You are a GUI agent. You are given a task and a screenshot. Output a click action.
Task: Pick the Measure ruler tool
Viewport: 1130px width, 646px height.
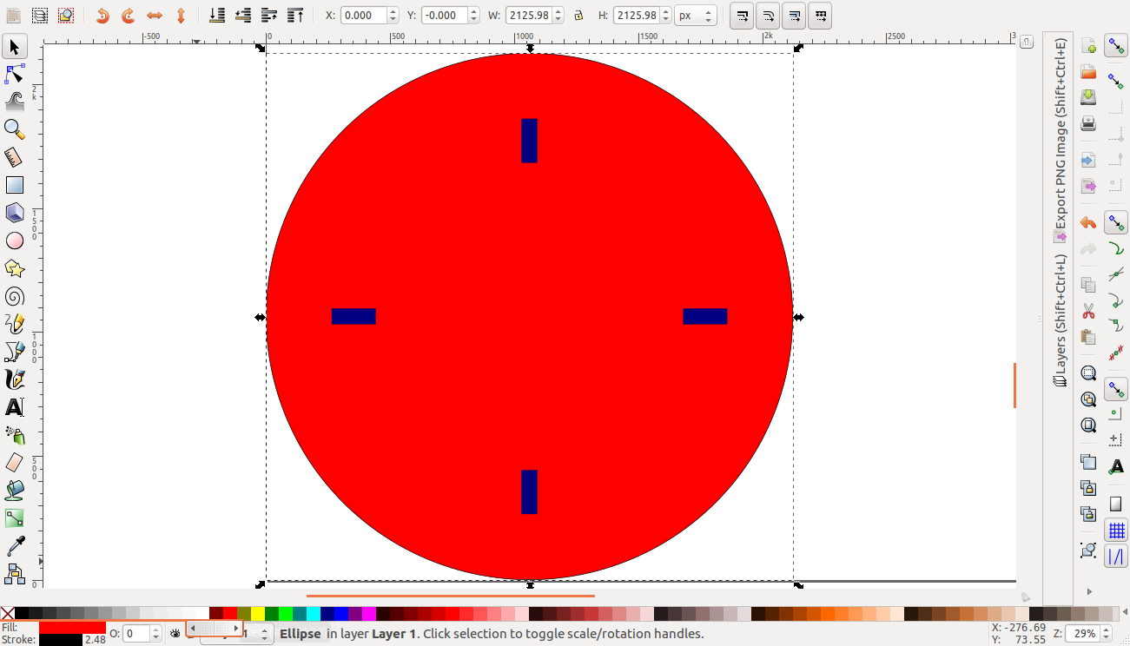click(15, 157)
